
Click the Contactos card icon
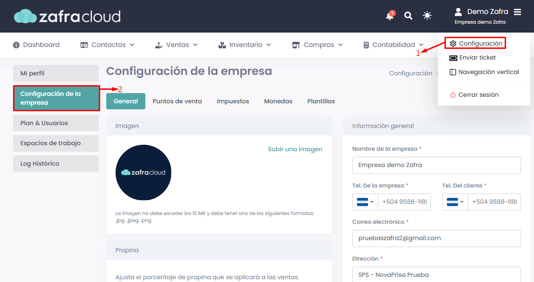tap(84, 45)
